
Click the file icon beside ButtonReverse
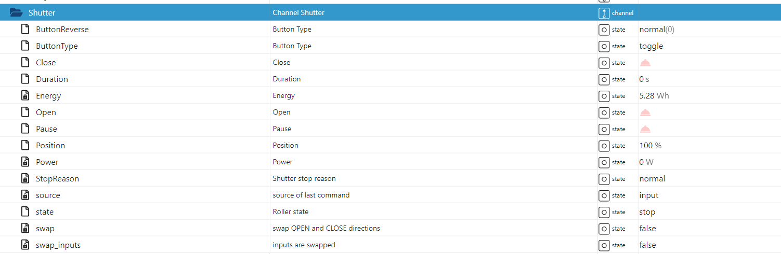24,30
